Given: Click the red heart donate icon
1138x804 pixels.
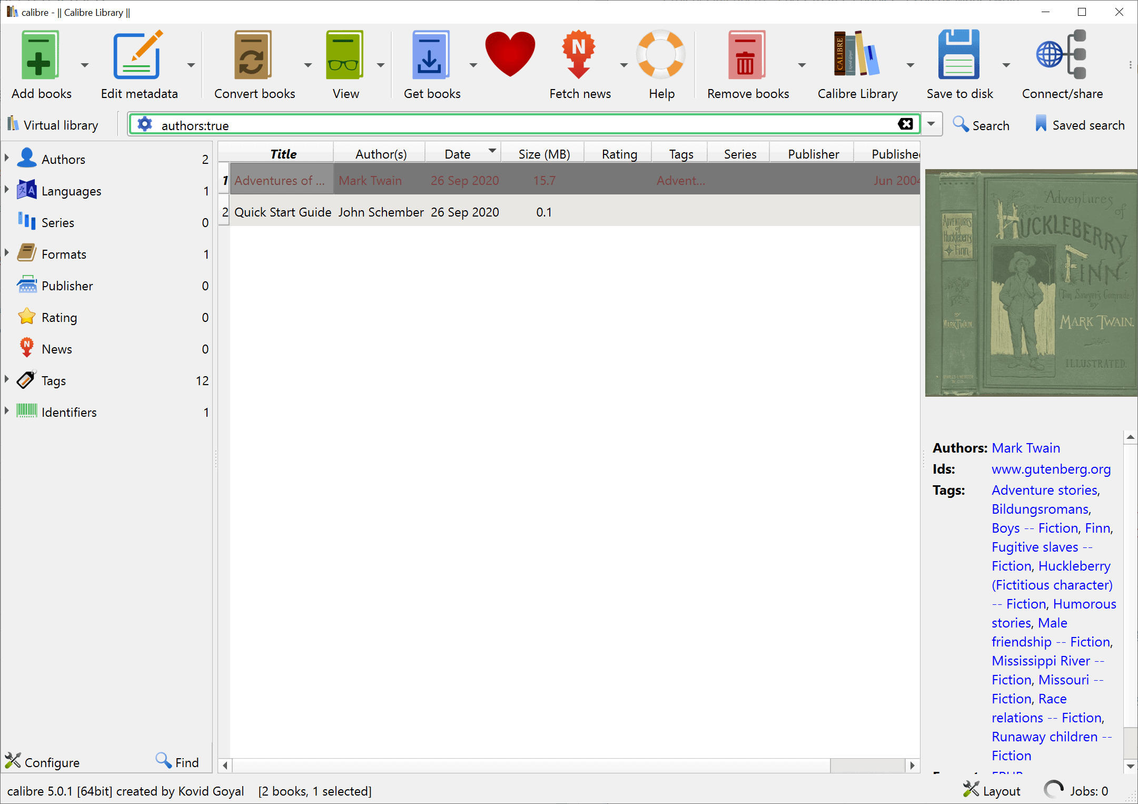Looking at the screenshot, I should (510, 54).
